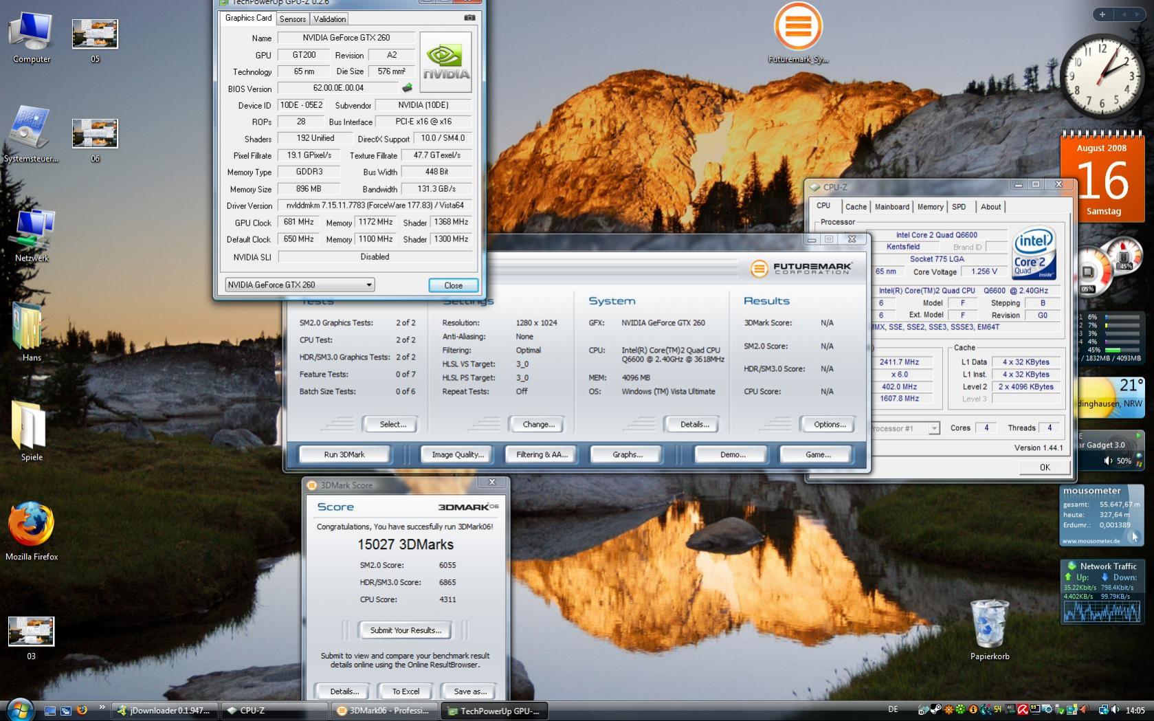This screenshot has width=1154, height=721.
Task: Open the About tab in CPU-Z
Action: click(x=990, y=207)
